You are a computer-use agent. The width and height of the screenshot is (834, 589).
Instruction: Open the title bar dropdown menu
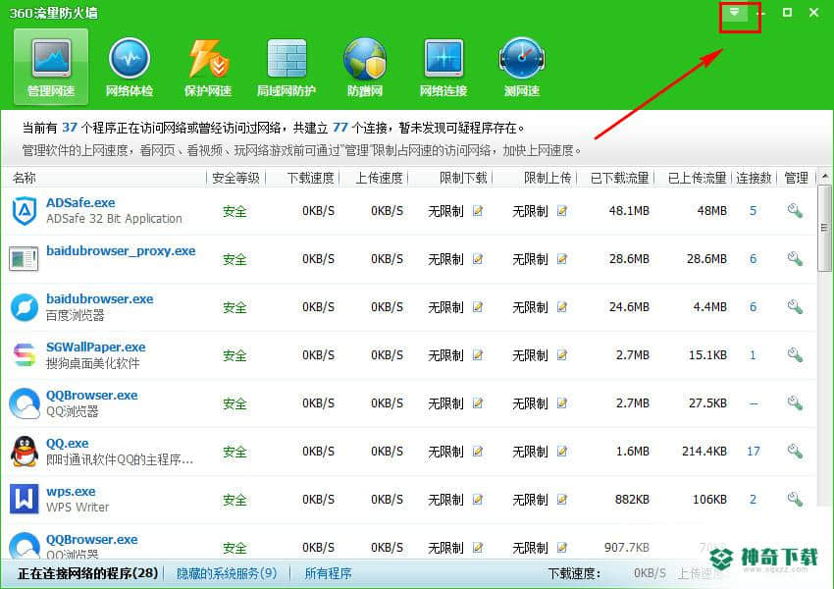coord(735,12)
